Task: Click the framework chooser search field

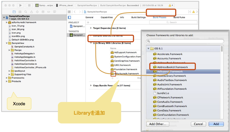Action: click(x=185, y=41)
